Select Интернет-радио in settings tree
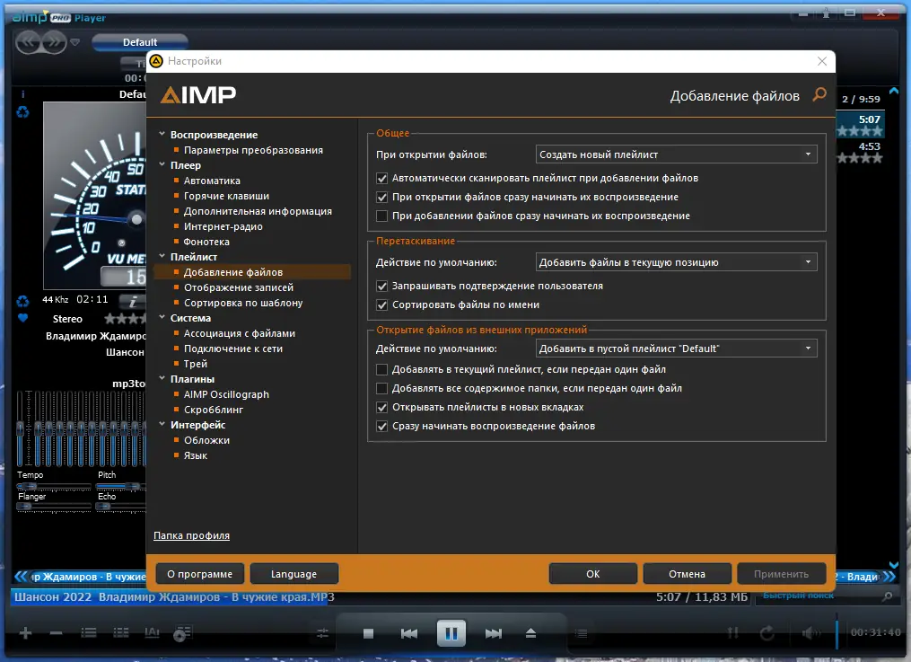The image size is (911, 662). [x=223, y=226]
